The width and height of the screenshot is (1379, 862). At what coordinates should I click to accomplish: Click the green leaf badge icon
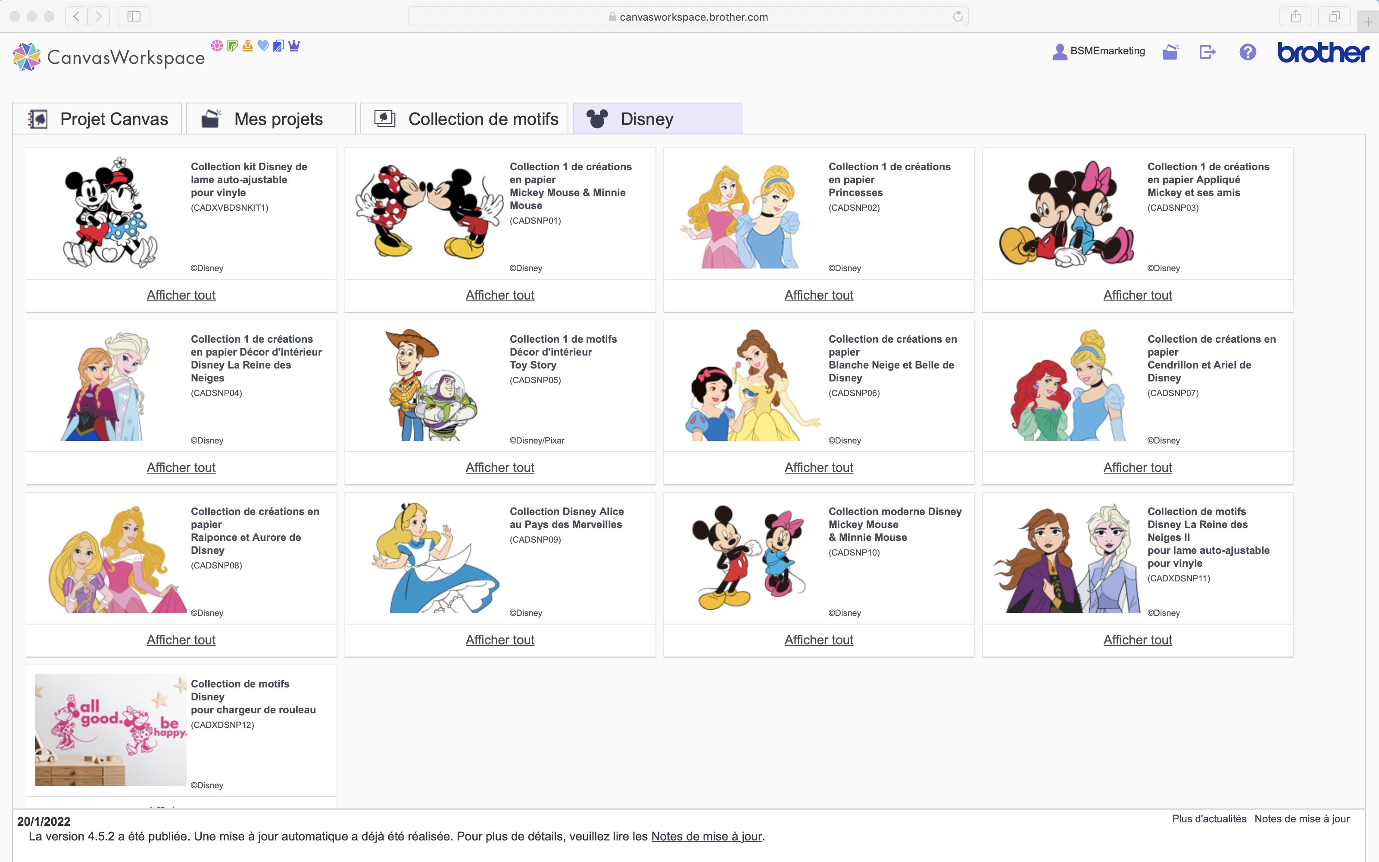tap(232, 46)
